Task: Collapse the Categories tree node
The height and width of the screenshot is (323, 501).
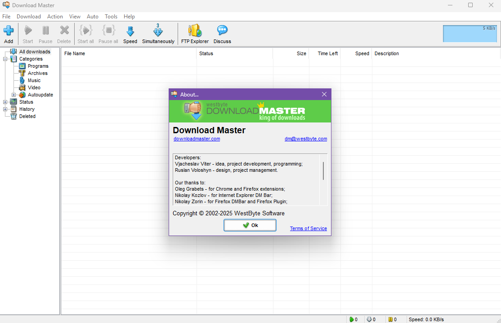Action: (x=5, y=59)
